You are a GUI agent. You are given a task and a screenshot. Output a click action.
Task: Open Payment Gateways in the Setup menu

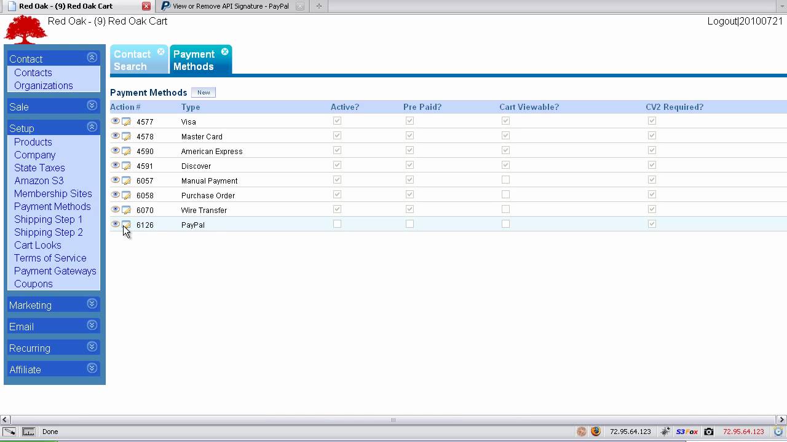point(55,271)
